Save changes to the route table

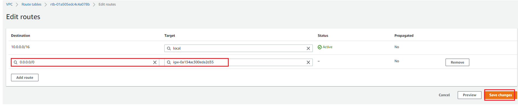click(x=500, y=95)
